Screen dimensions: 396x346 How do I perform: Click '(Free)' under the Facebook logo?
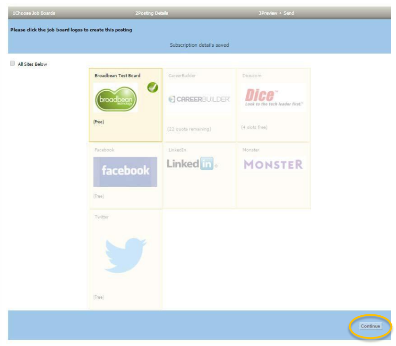point(99,196)
